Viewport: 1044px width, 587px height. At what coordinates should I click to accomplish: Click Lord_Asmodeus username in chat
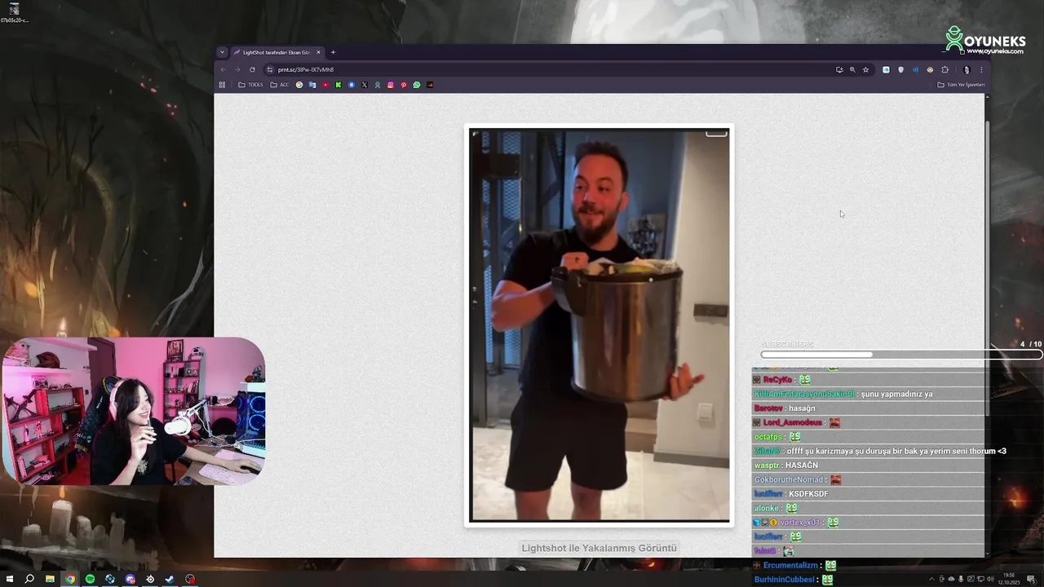[792, 422]
